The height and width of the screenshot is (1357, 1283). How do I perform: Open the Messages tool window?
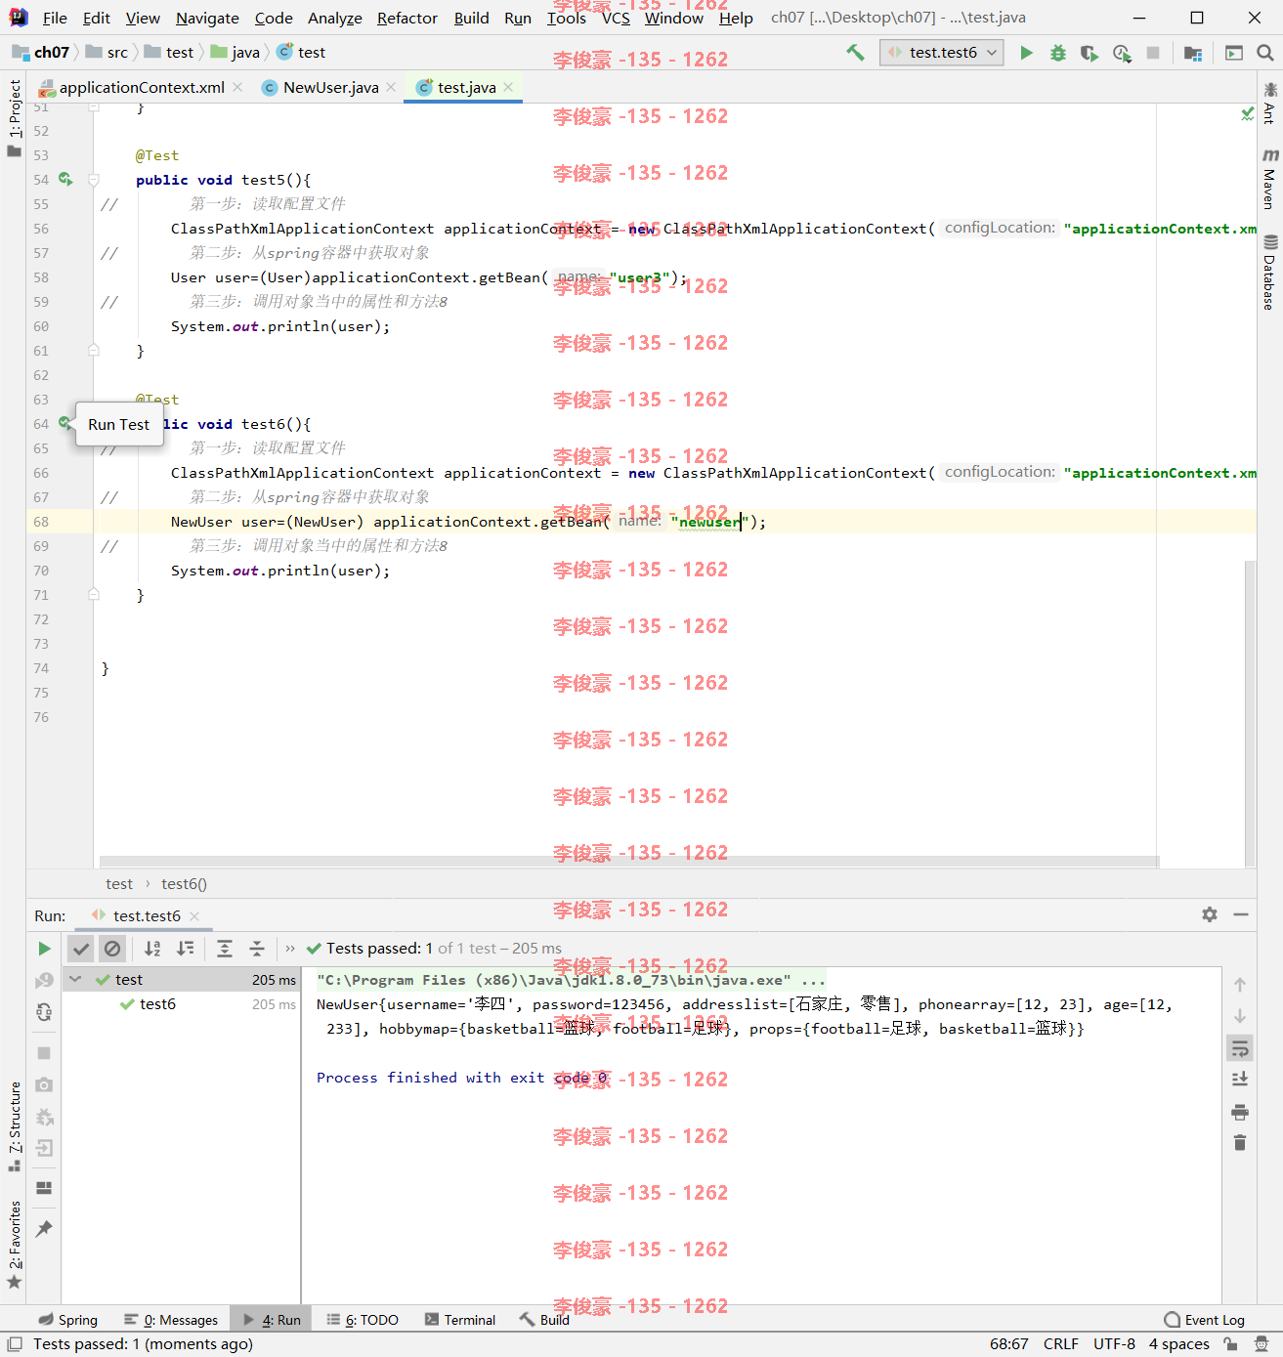point(171,1320)
